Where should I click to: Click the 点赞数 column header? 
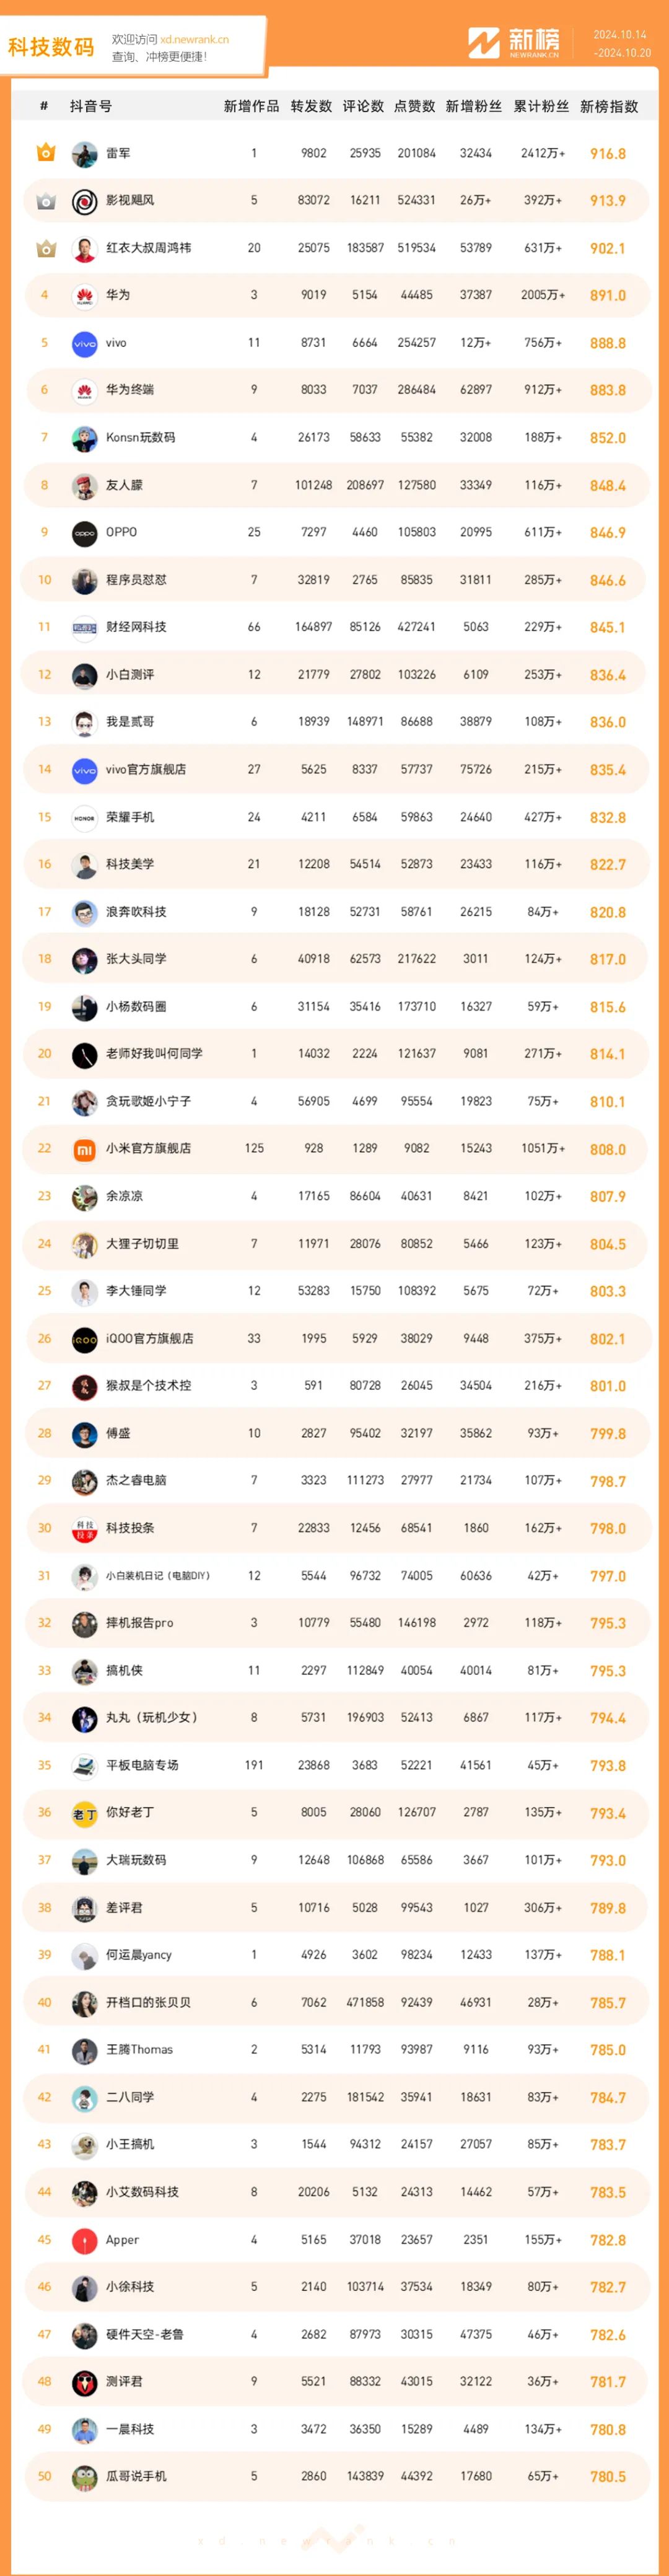(414, 106)
